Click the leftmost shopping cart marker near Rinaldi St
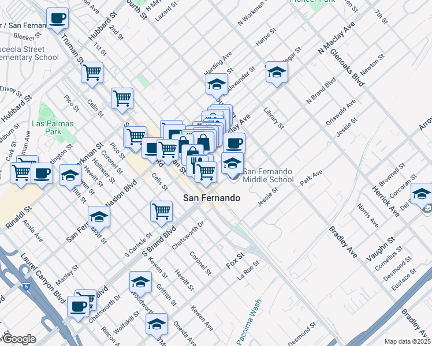Image resolution: width=432 pixels, height=346 pixels. pyautogui.click(x=21, y=172)
